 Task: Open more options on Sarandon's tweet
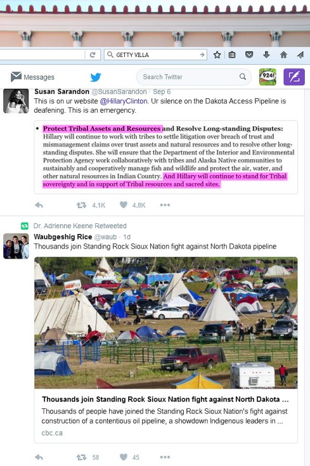[x=165, y=205]
